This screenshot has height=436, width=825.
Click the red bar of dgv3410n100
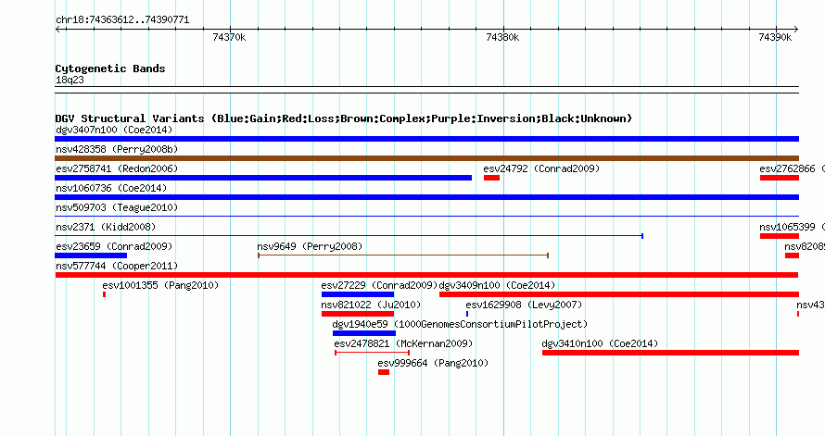(x=670, y=353)
